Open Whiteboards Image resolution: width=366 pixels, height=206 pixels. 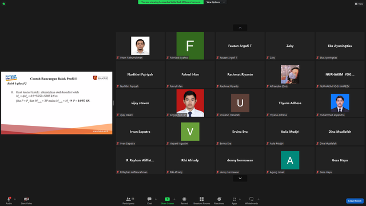(252, 200)
